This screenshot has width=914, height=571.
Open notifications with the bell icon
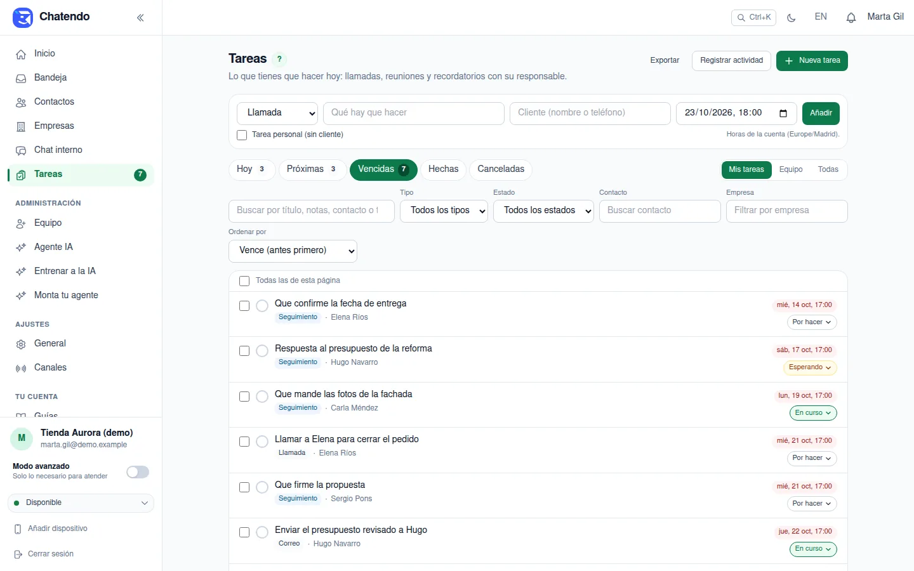851,18
